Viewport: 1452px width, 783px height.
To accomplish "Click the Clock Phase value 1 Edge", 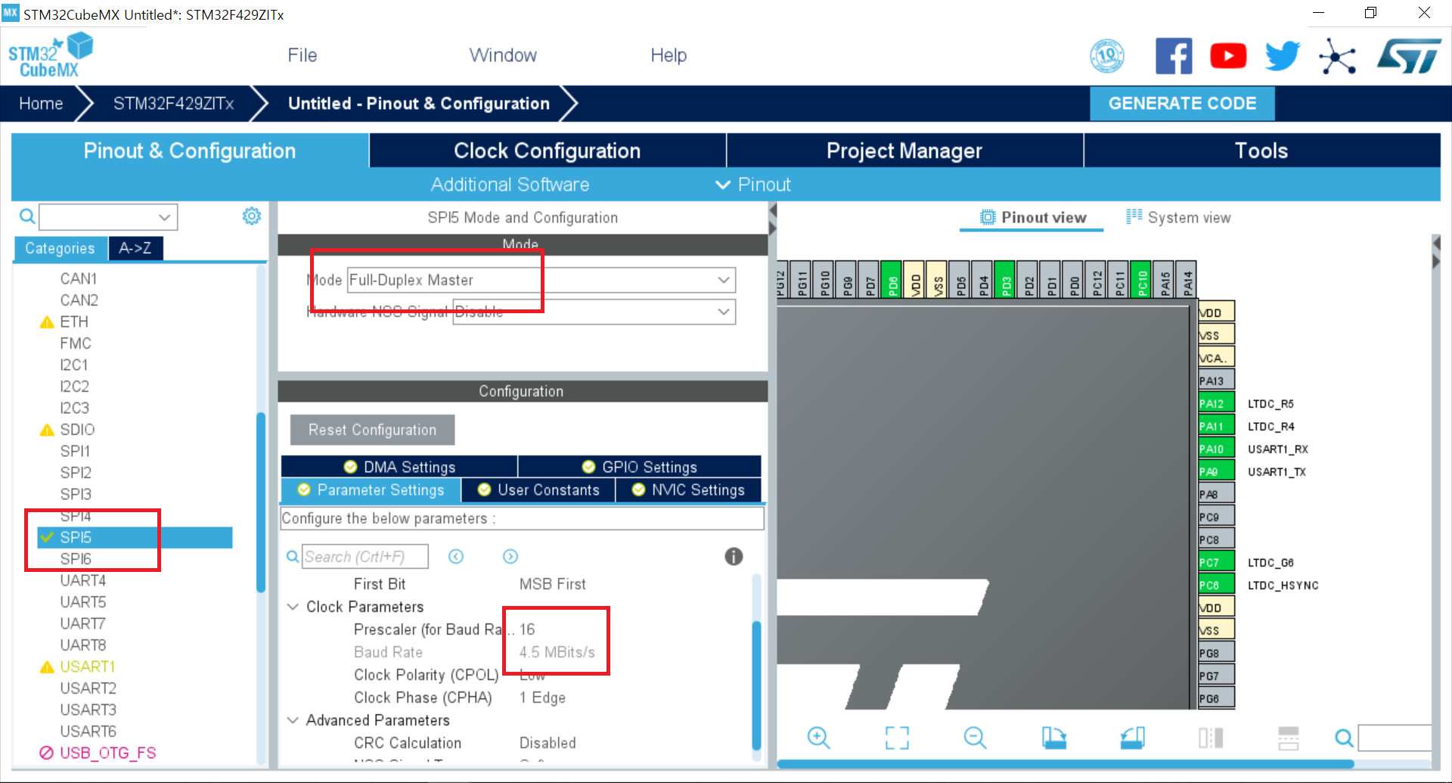I will (542, 698).
